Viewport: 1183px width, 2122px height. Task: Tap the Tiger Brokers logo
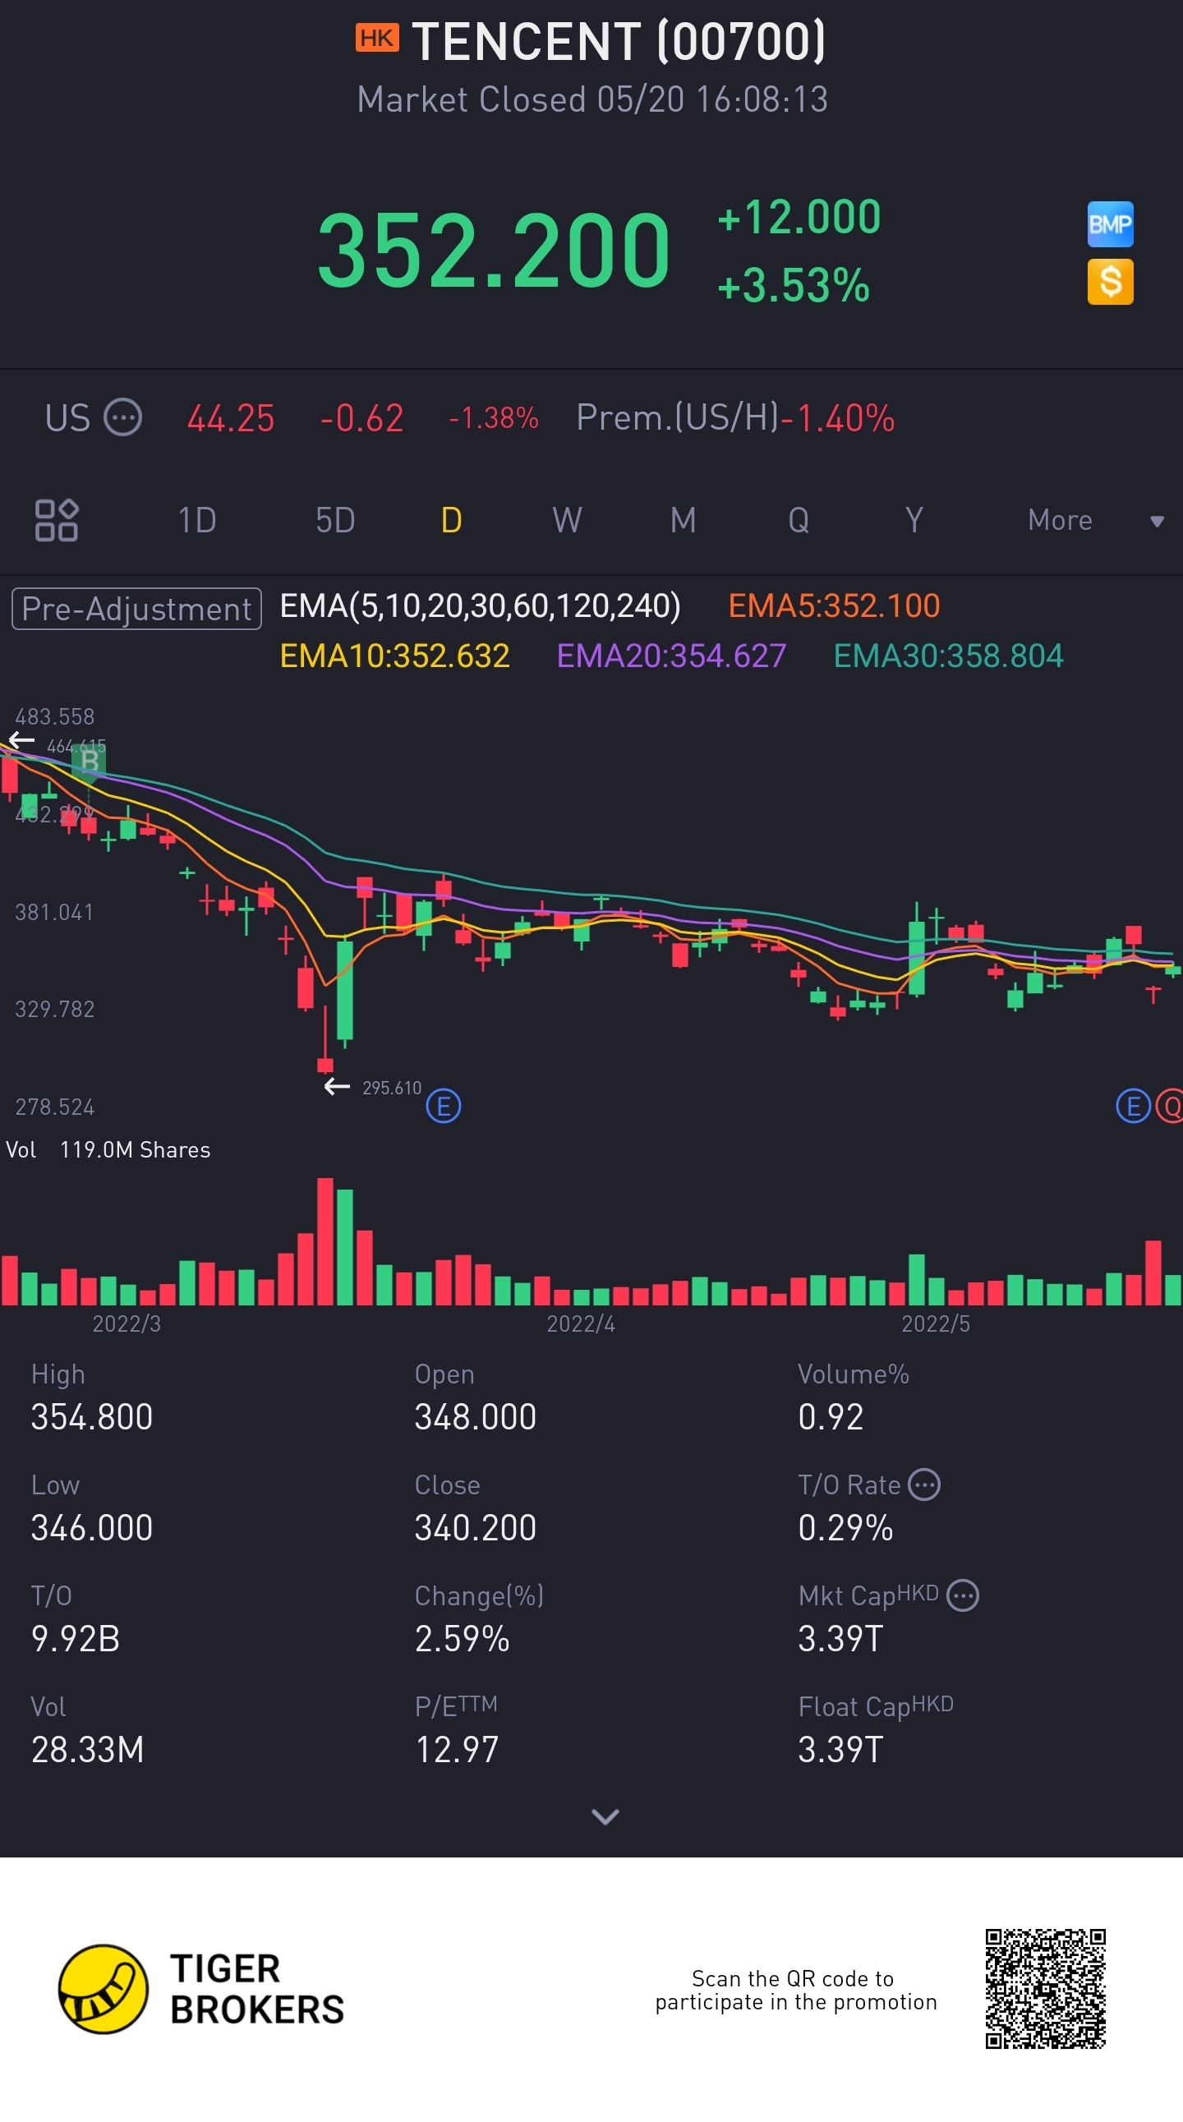coord(201,1989)
